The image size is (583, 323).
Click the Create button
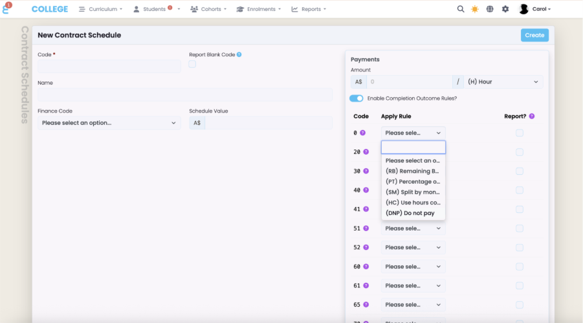(x=534, y=35)
